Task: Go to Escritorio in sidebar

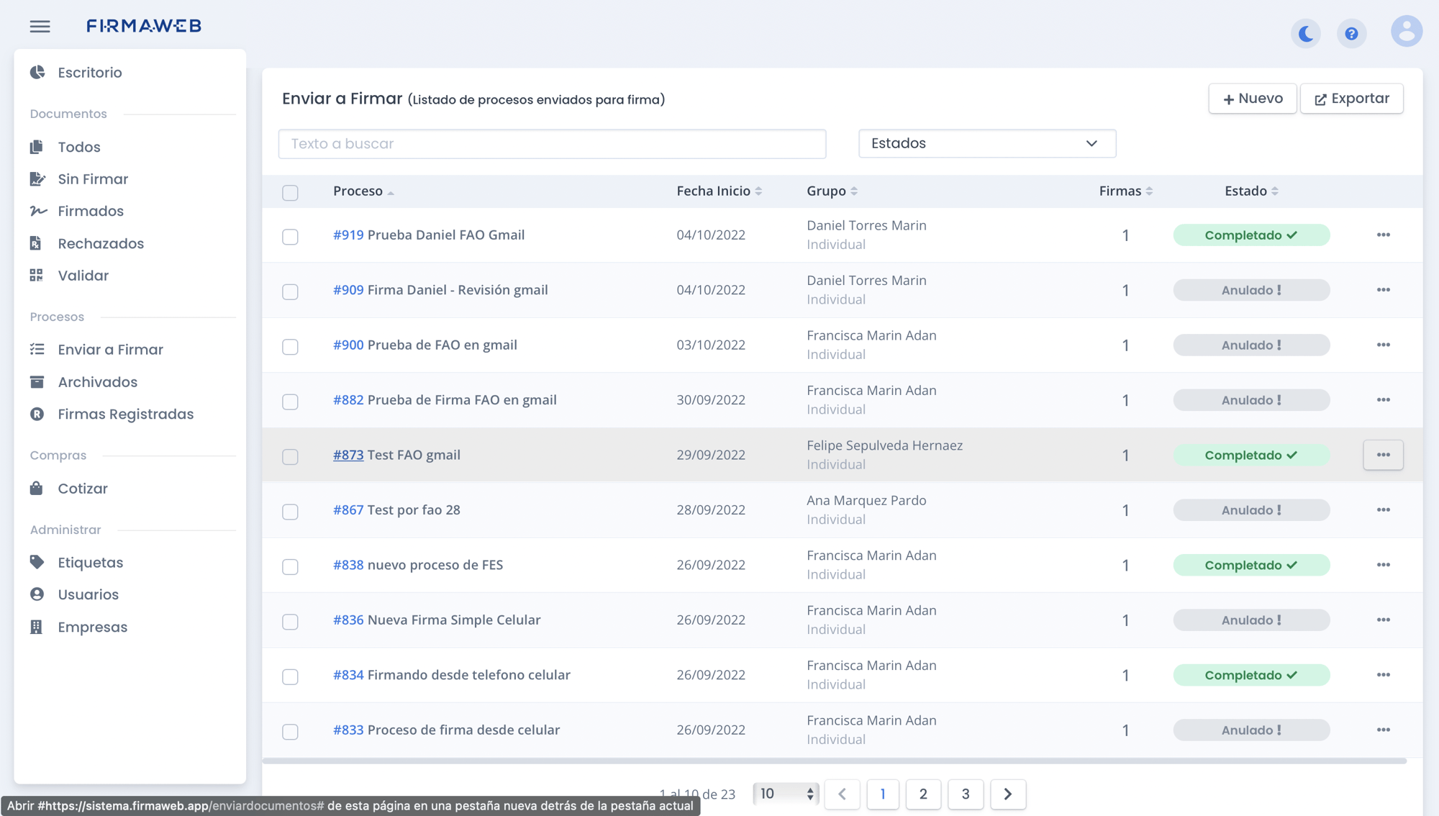Action: click(90, 73)
